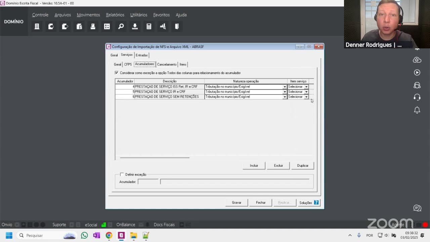Switch to the CFPS sub-tab
The image size is (430, 242).
tap(128, 64)
